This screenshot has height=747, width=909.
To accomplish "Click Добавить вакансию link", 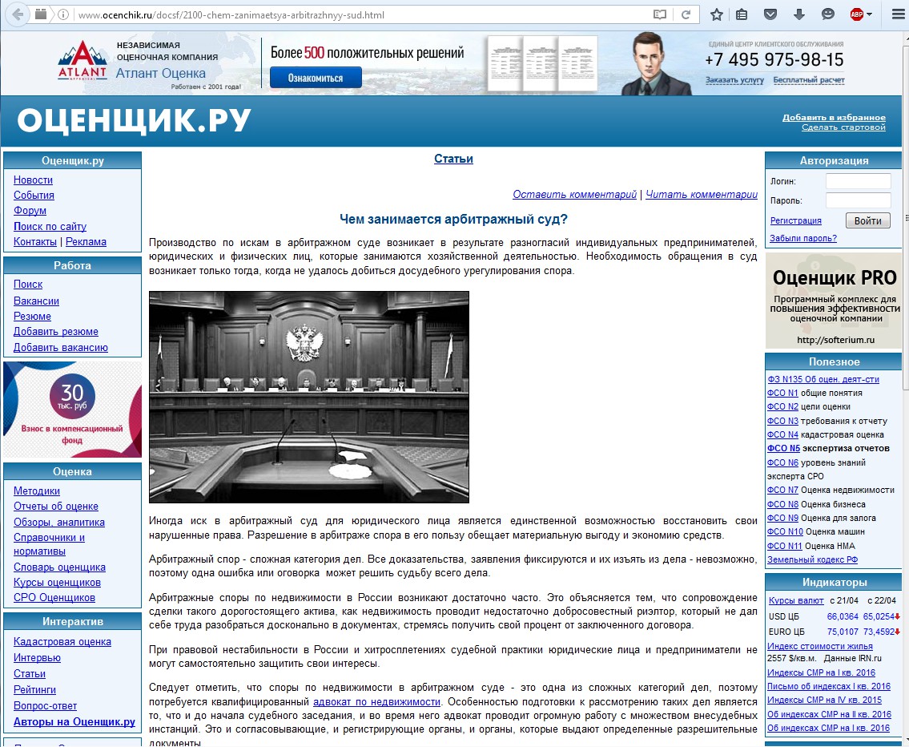I will (x=60, y=347).
